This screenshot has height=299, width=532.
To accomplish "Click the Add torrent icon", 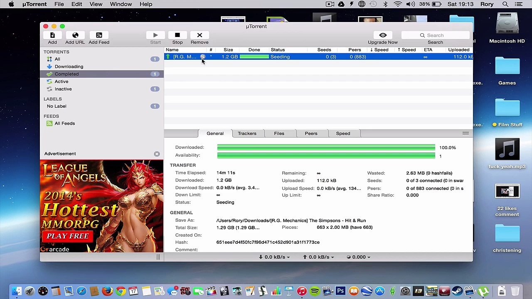I will [52, 36].
